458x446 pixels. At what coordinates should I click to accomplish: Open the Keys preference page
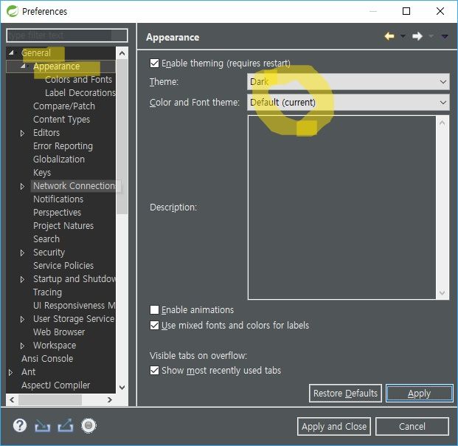tap(42, 173)
